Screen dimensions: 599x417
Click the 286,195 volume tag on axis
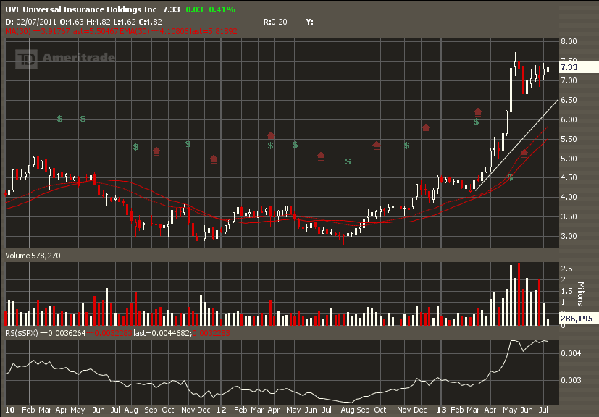click(x=577, y=319)
